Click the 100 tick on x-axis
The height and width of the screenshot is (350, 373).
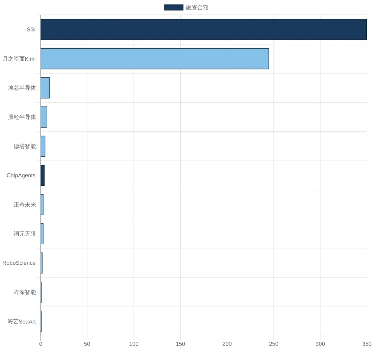click(x=134, y=344)
